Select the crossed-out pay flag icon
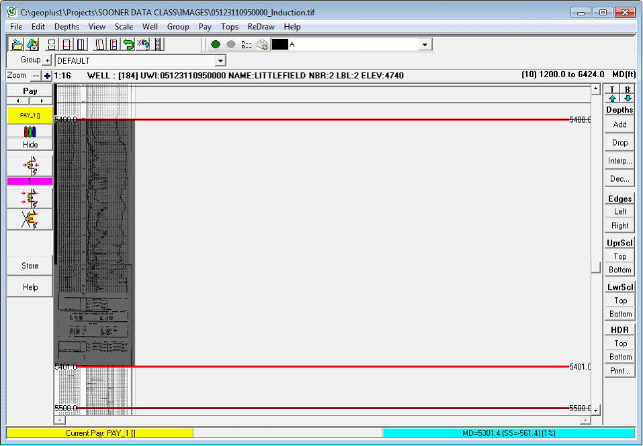 coord(30,218)
